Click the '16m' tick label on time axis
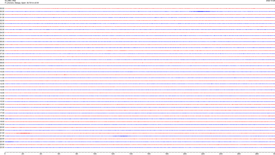The width and height of the screenshot is (275, 155). pos(149,154)
